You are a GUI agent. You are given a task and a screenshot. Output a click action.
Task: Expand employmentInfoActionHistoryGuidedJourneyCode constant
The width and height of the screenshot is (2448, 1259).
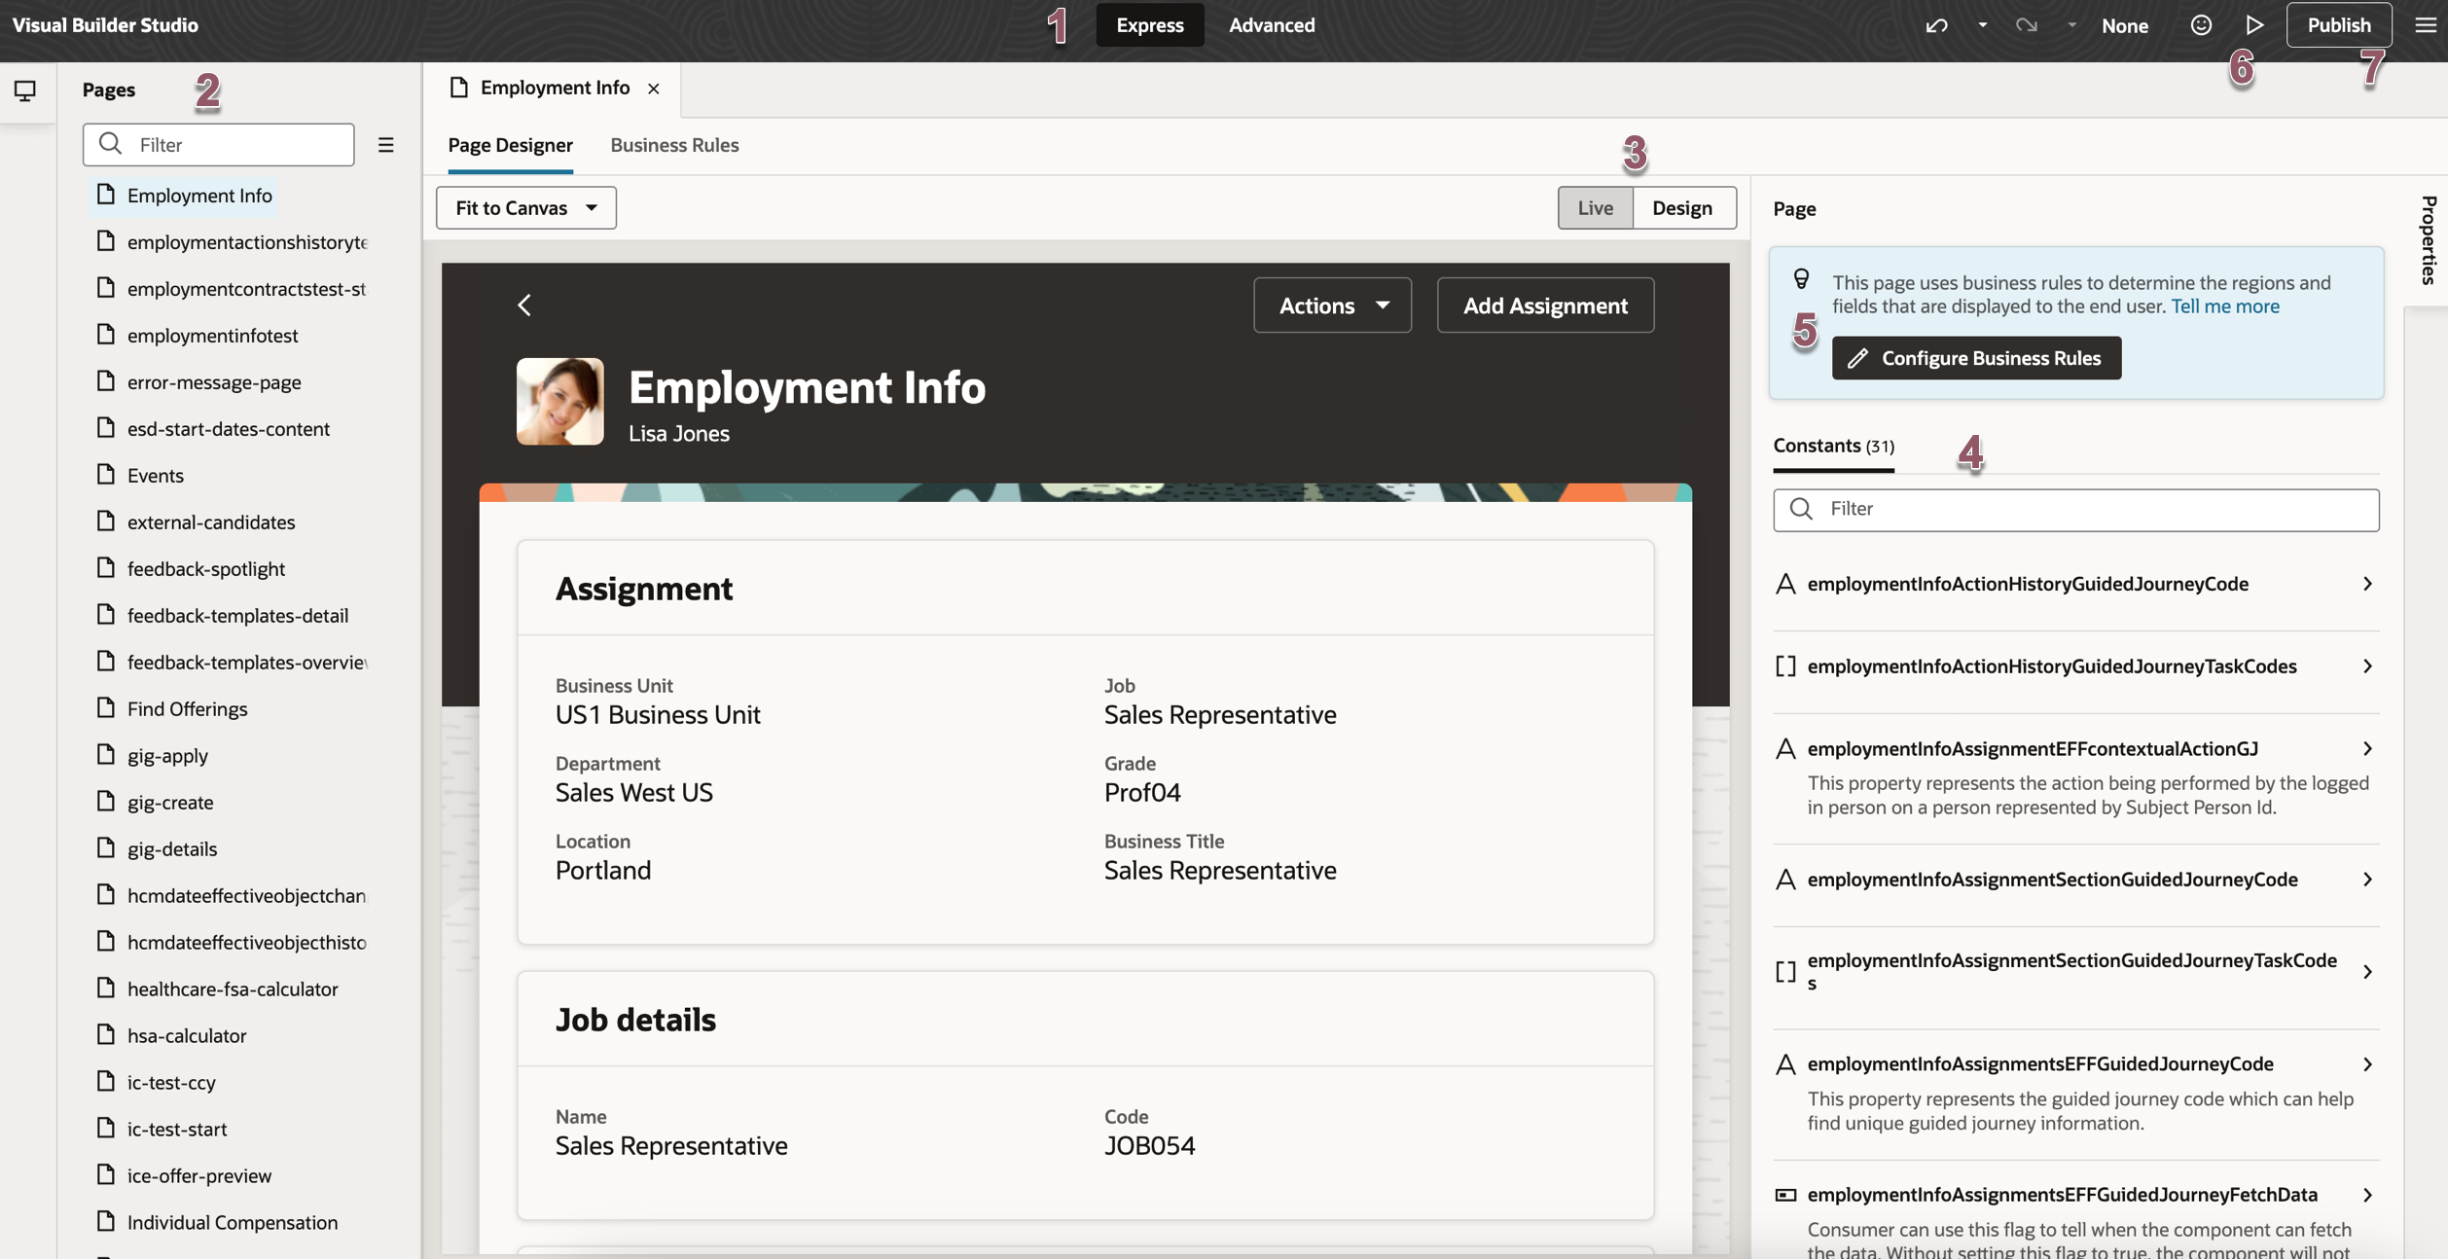click(x=2367, y=584)
